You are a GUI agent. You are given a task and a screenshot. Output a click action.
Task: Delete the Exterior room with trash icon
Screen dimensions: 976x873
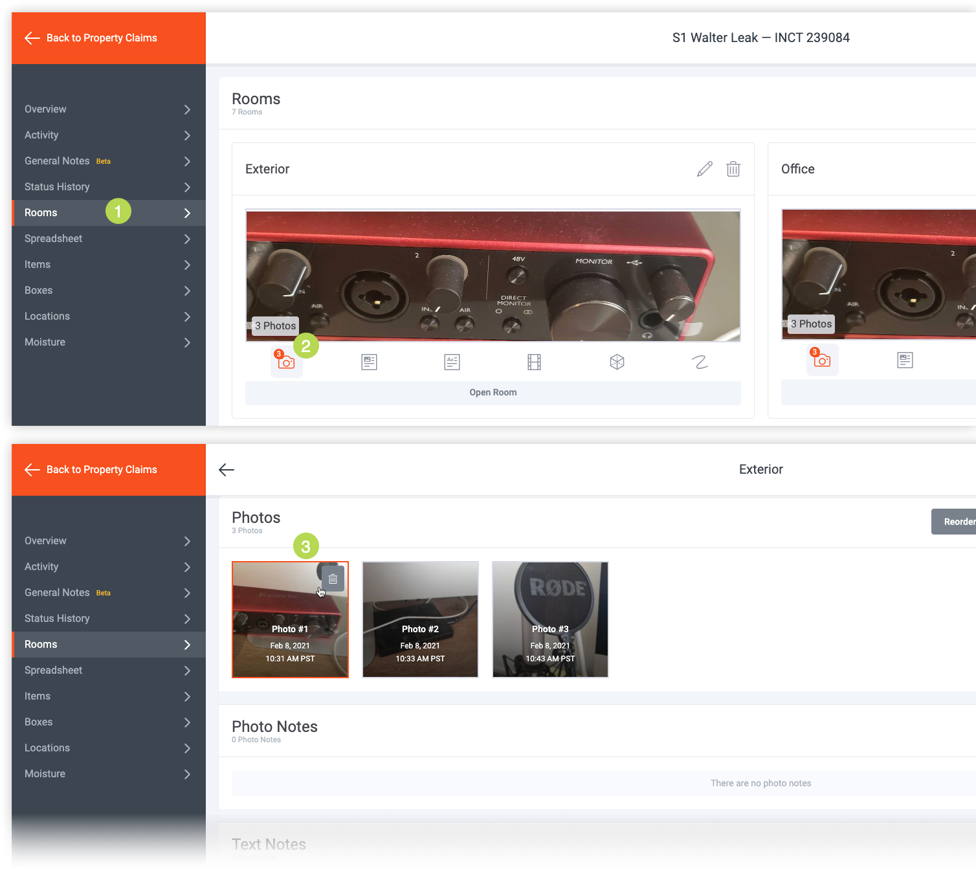click(x=733, y=169)
